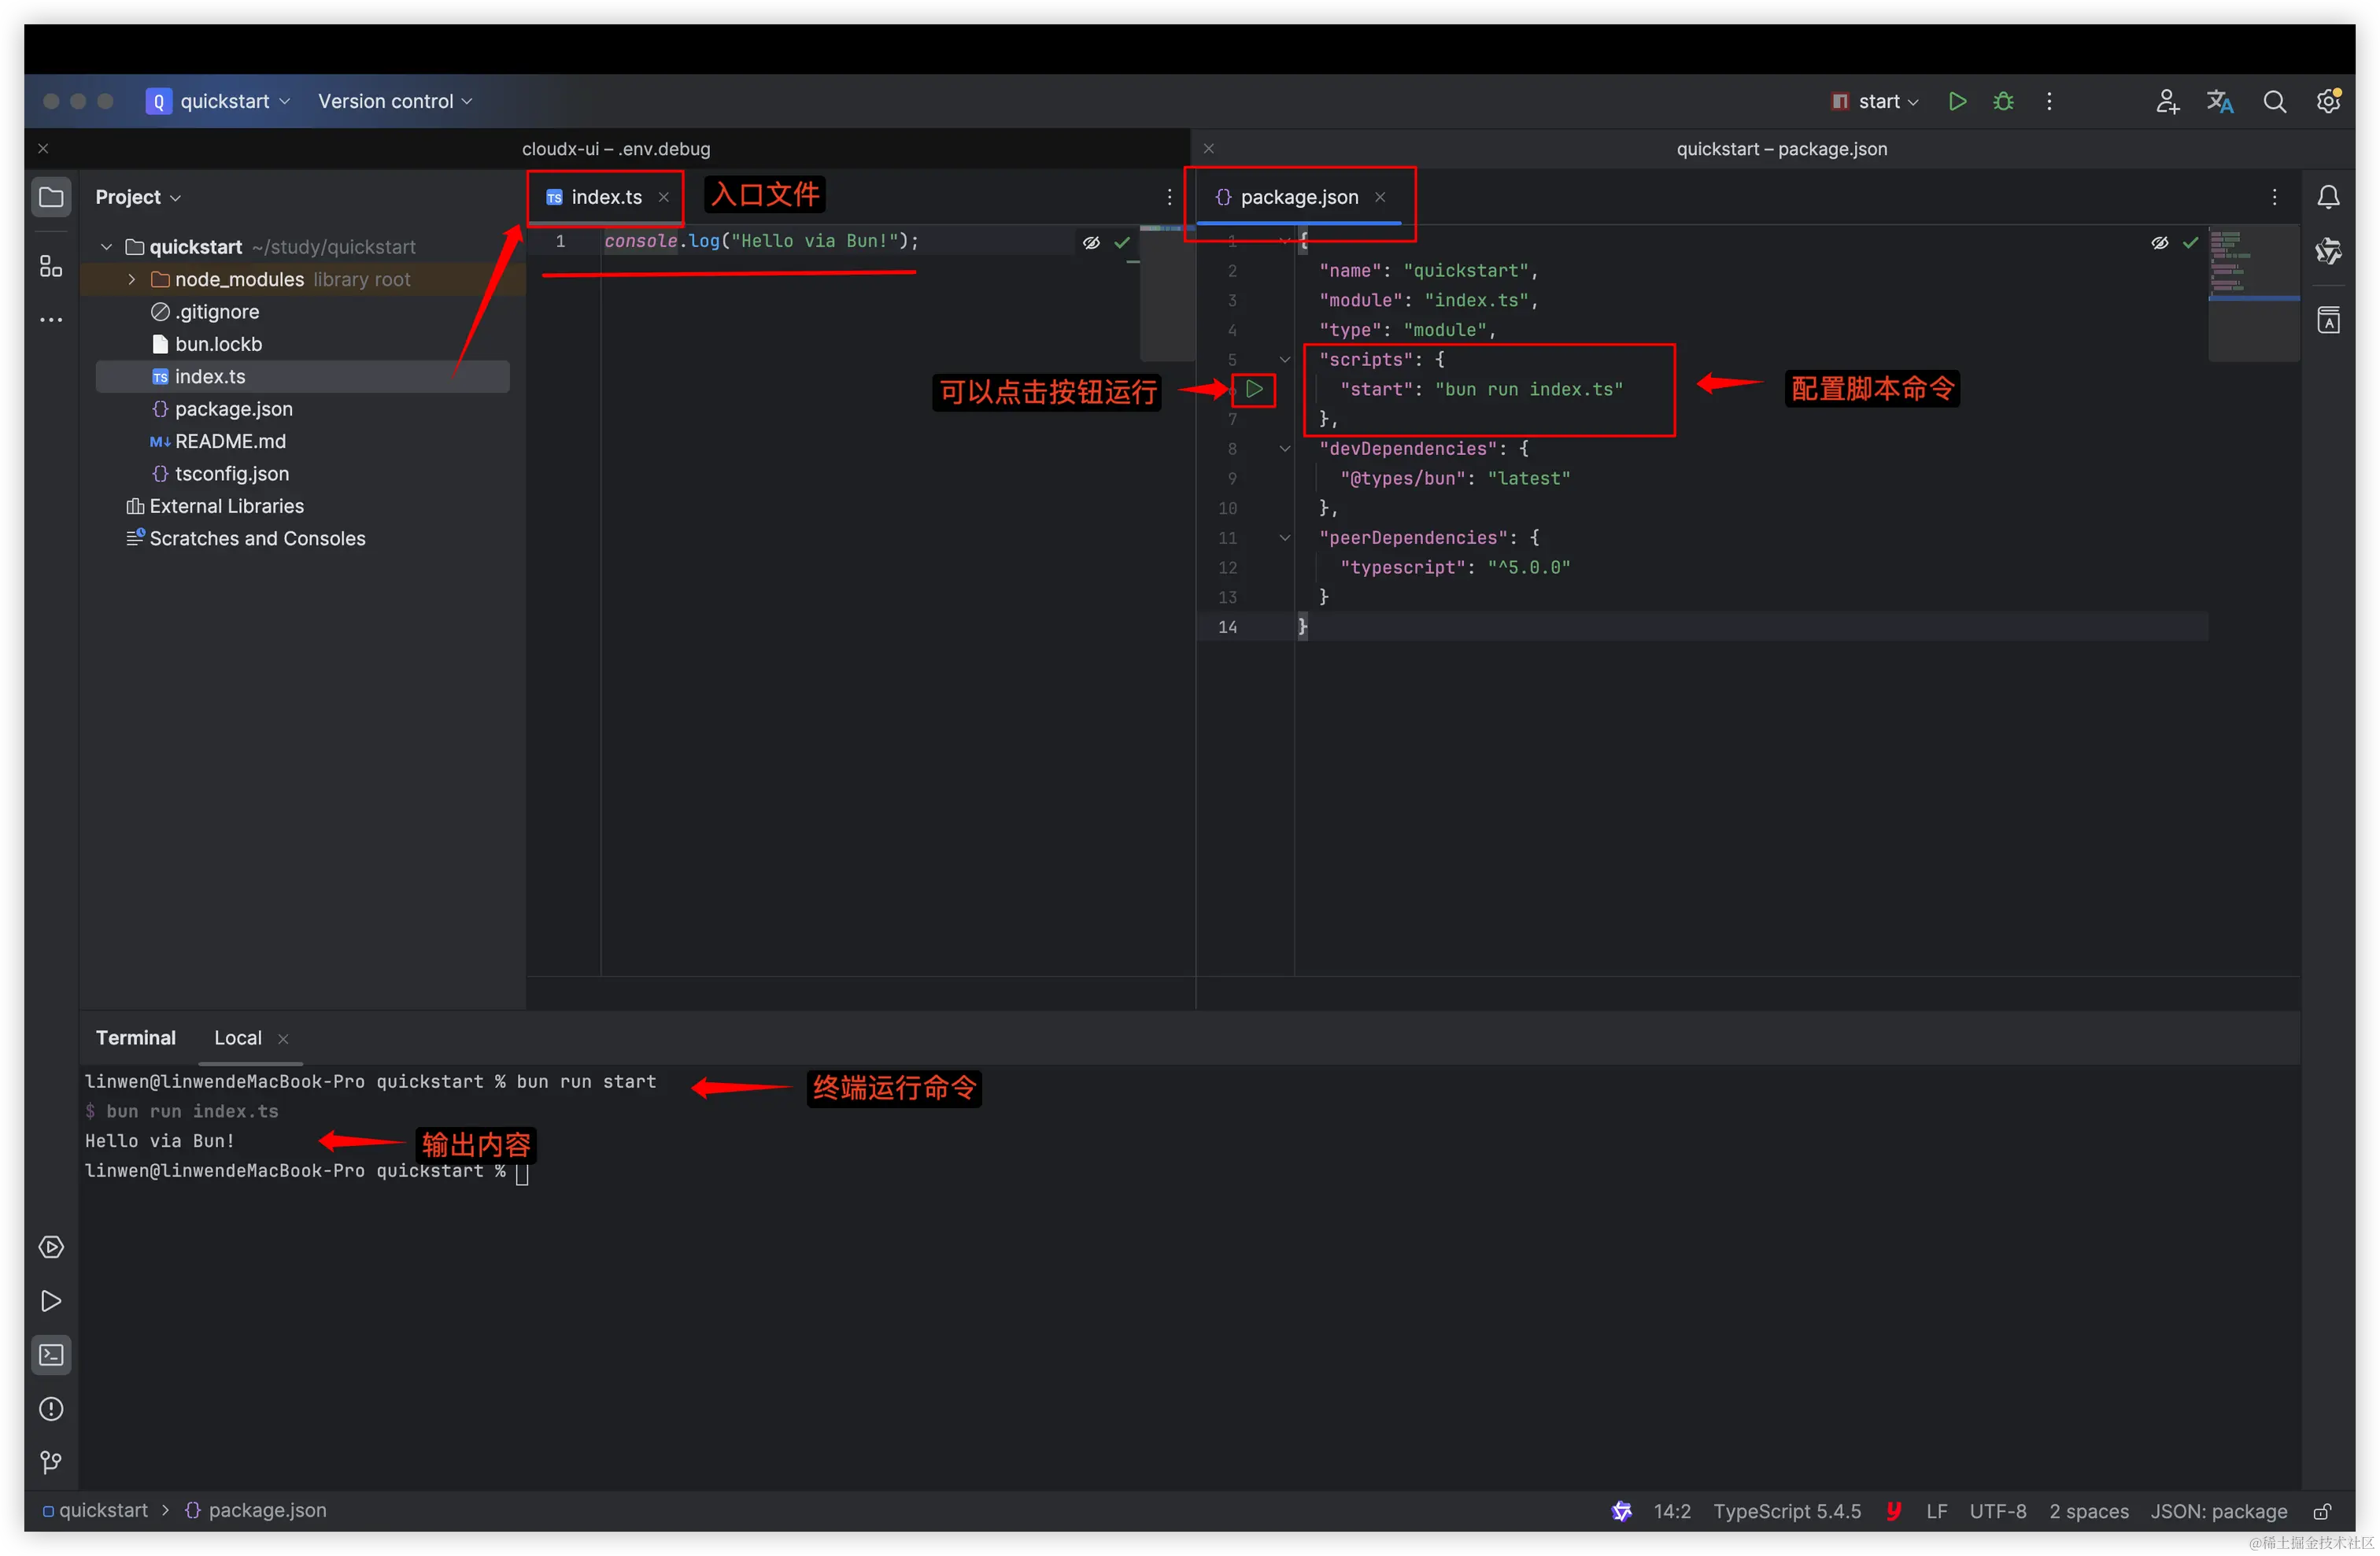Close the index.ts tab
The height and width of the screenshot is (1556, 2380).
point(663,197)
